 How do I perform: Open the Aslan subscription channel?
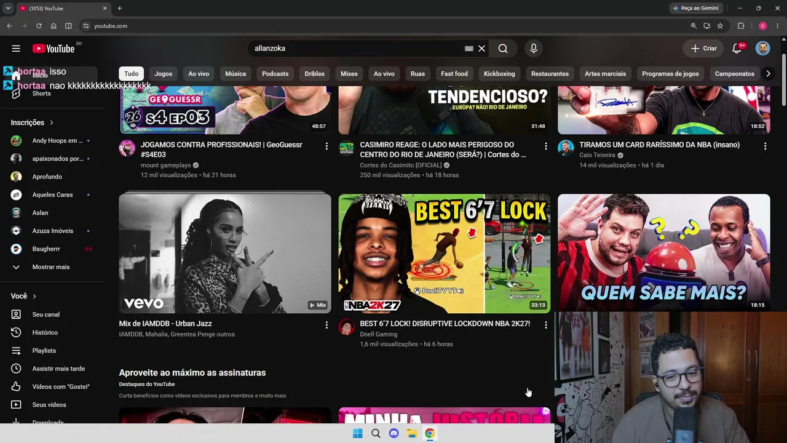(x=51, y=213)
